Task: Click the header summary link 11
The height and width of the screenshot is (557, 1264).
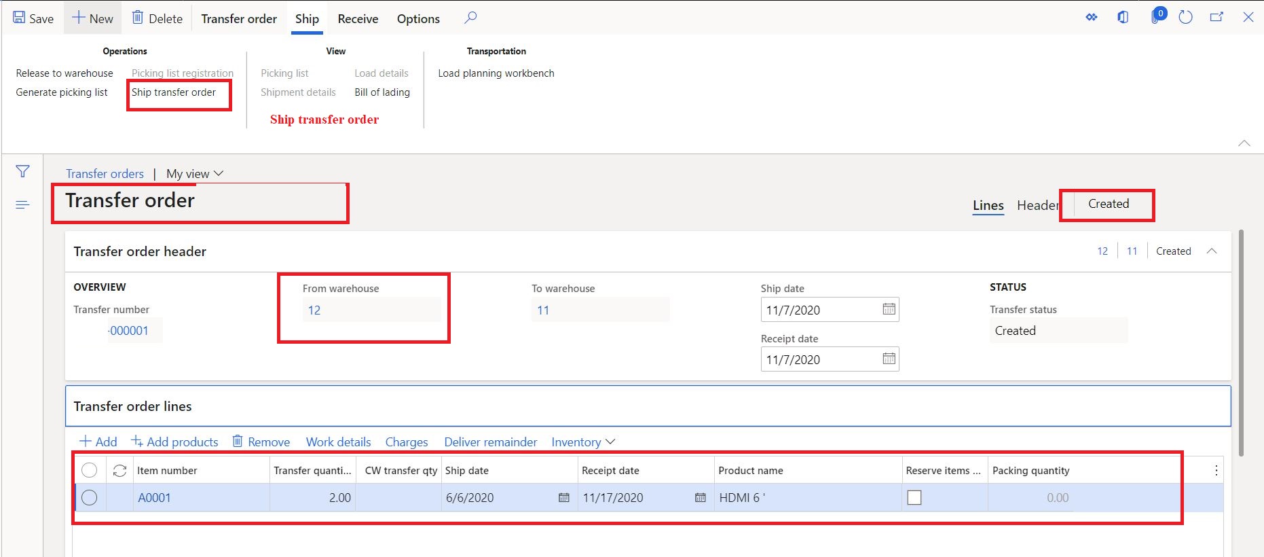Action: tap(1132, 251)
